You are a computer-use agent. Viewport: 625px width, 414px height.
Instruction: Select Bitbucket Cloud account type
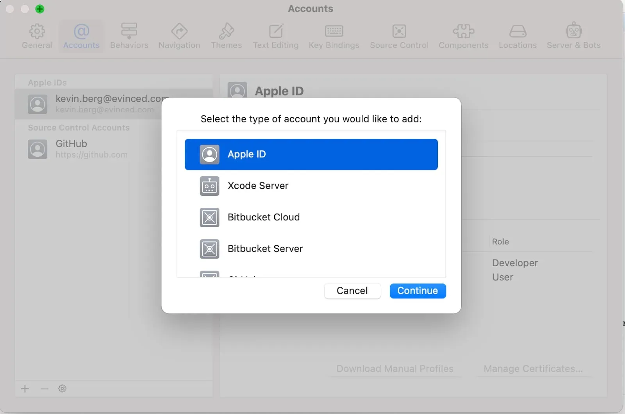pyautogui.click(x=311, y=217)
